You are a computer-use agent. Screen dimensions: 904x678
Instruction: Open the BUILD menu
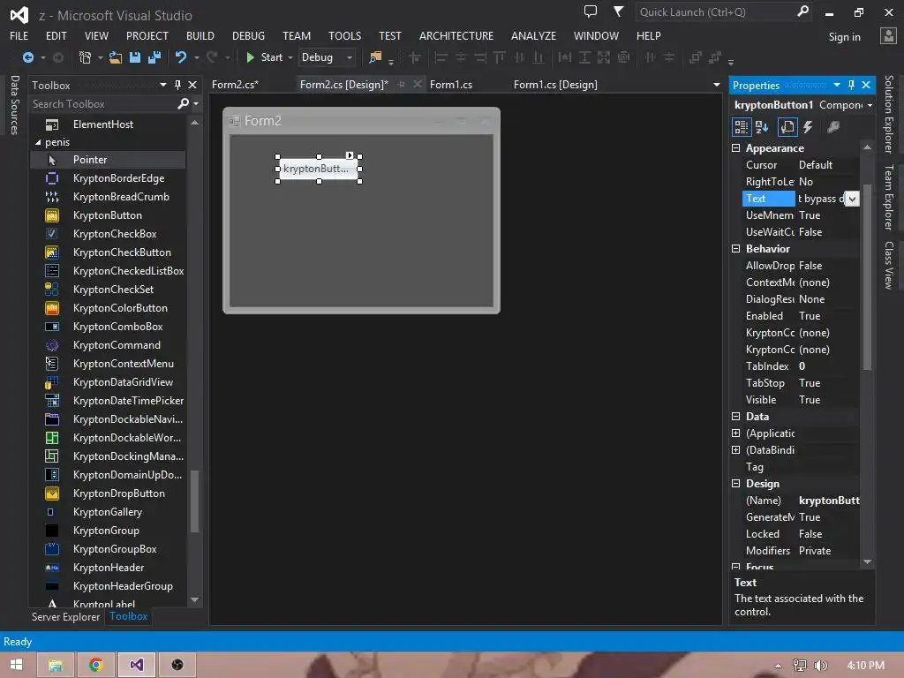[200, 35]
